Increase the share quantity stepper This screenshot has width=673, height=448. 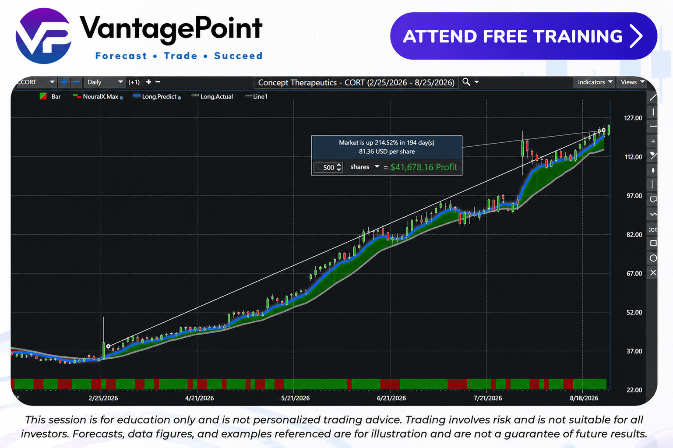coord(339,165)
